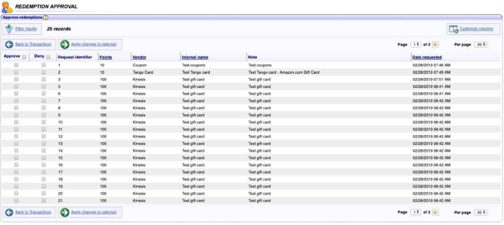The height and width of the screenshot is (225, 504).
Task: Click the Tango Card vendor cell
Action: pos(143,72)
